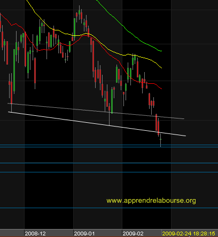The width and height of the screenshot is (218, 237).
Task: Click the blue horizontal line just above the watermark
Action: click(109, 172)
